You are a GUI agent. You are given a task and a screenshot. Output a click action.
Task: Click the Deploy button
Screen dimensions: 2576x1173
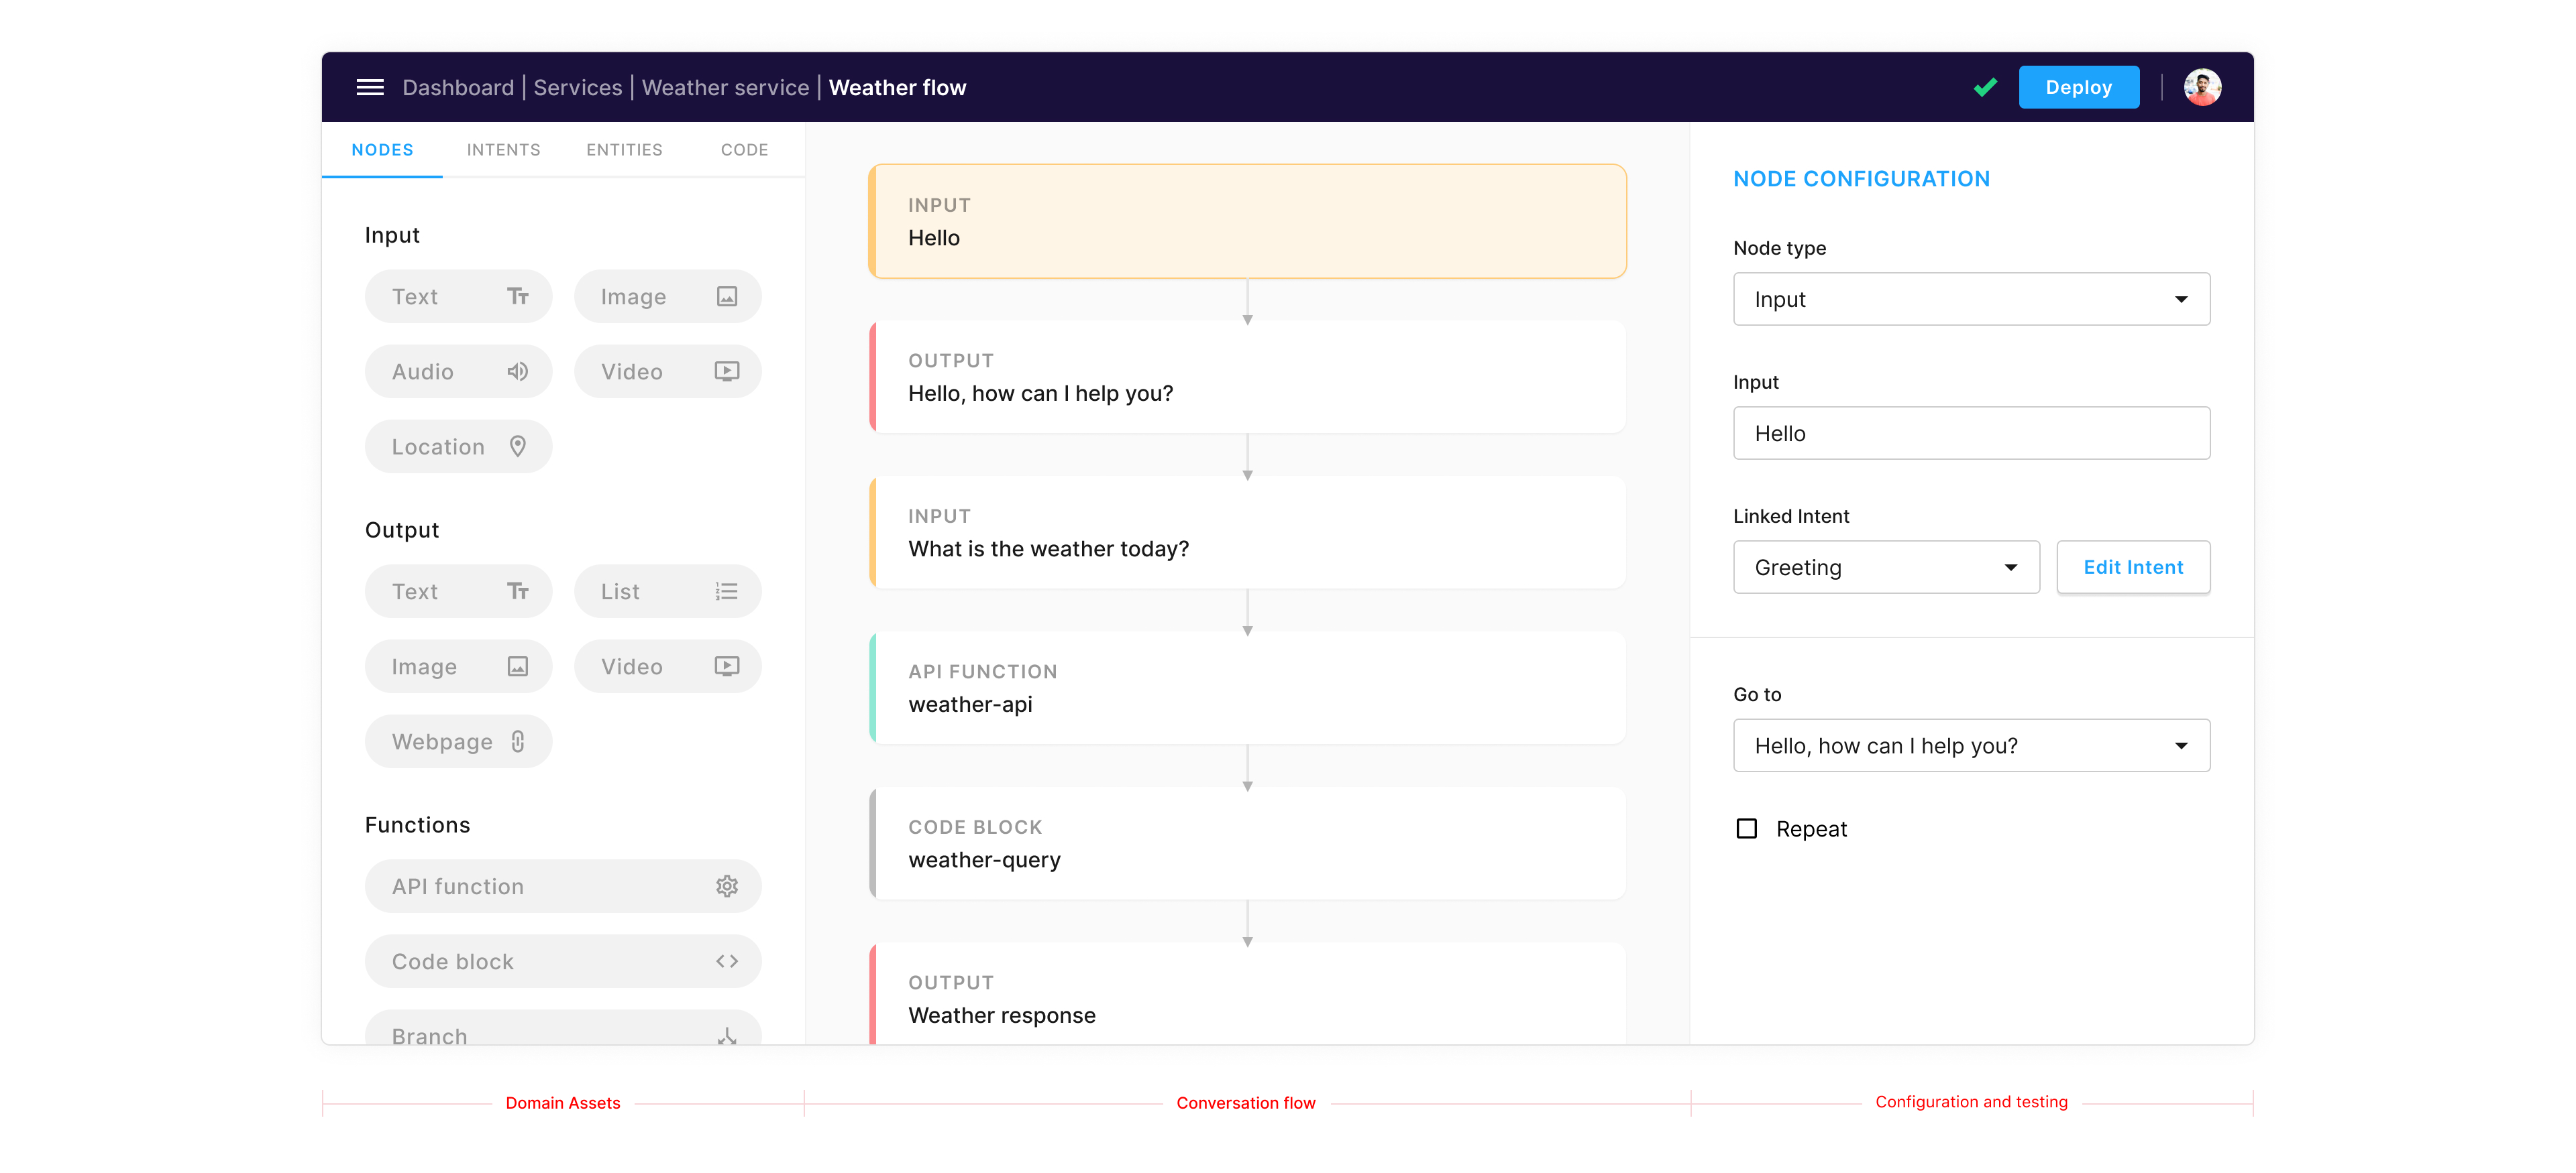(x=2078, y=87)
